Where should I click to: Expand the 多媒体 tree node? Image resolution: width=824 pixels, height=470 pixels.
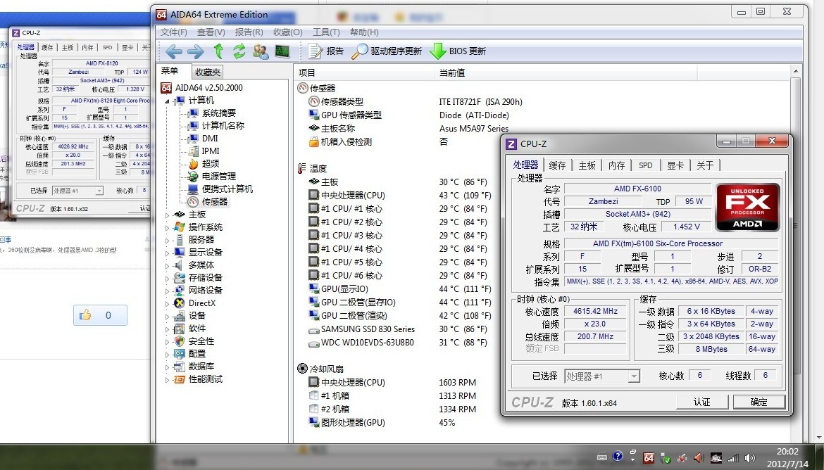167,265
